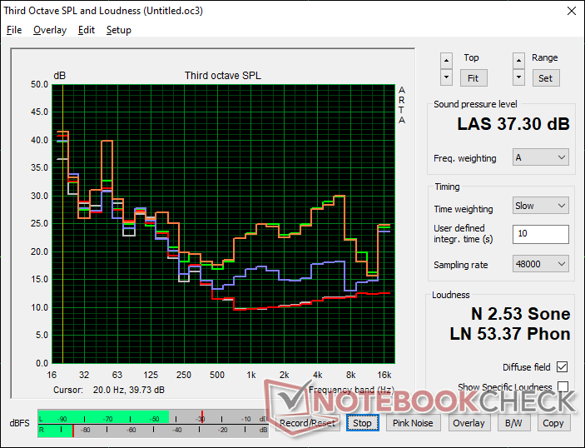Click the Top up arrow stepper
The width and height of the screenshot is (585, 448).
tap(447, 61)
